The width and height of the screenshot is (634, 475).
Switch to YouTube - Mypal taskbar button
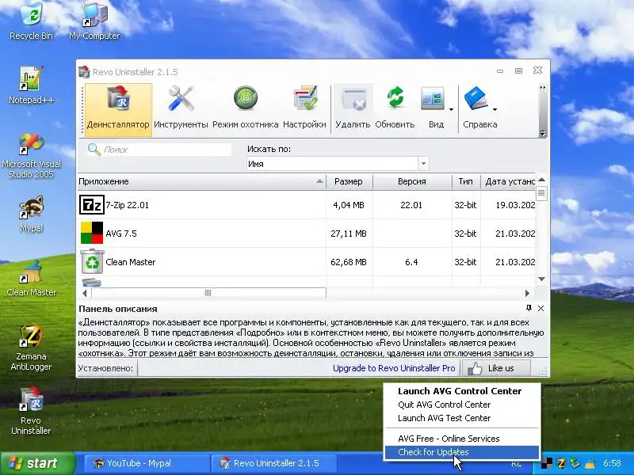coord(147,463)
